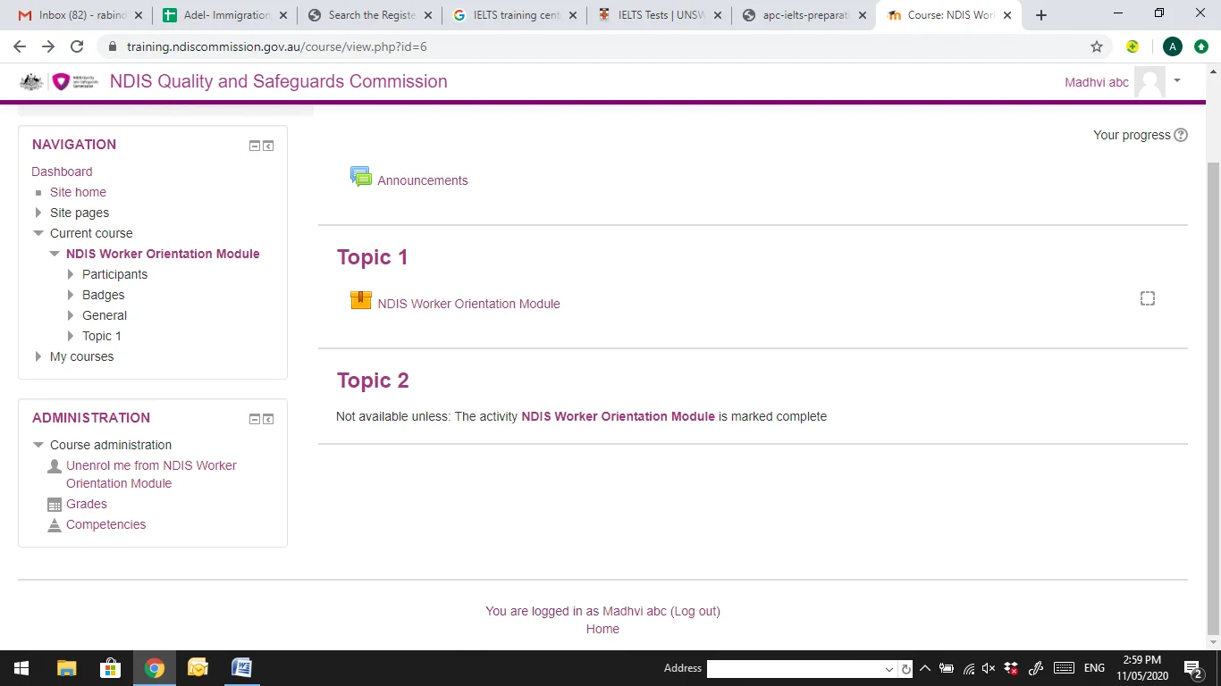Click the green Chrome update icon
The image size is (1221, 686).
[1200, 46]
